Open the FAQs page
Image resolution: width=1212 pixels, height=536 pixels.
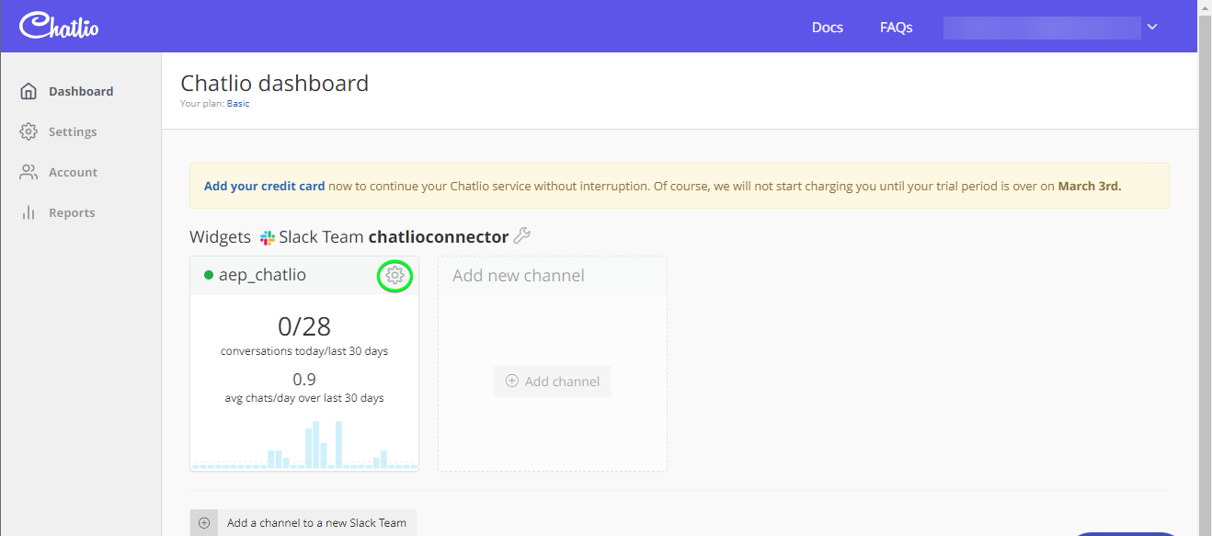(x=896, y=28)
